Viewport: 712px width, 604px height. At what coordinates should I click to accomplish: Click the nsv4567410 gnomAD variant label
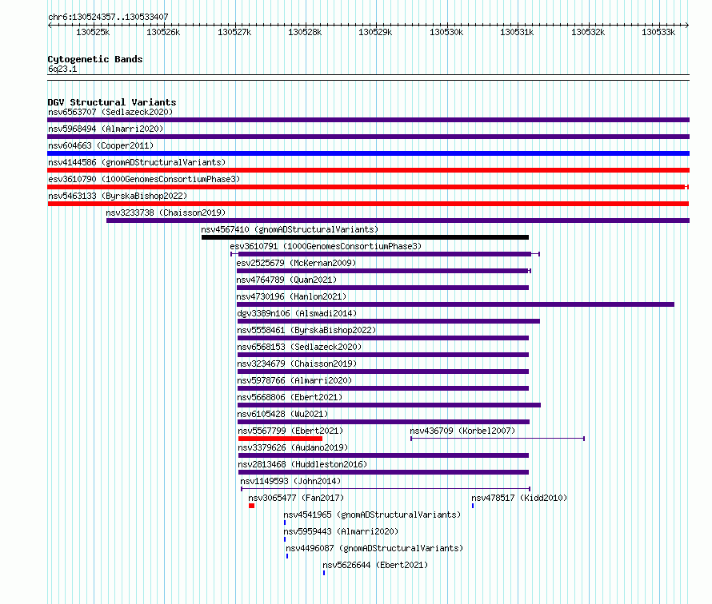290,229
